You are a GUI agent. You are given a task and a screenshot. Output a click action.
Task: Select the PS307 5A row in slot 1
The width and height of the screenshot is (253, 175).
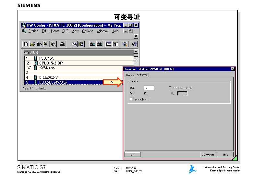[79, 58]
